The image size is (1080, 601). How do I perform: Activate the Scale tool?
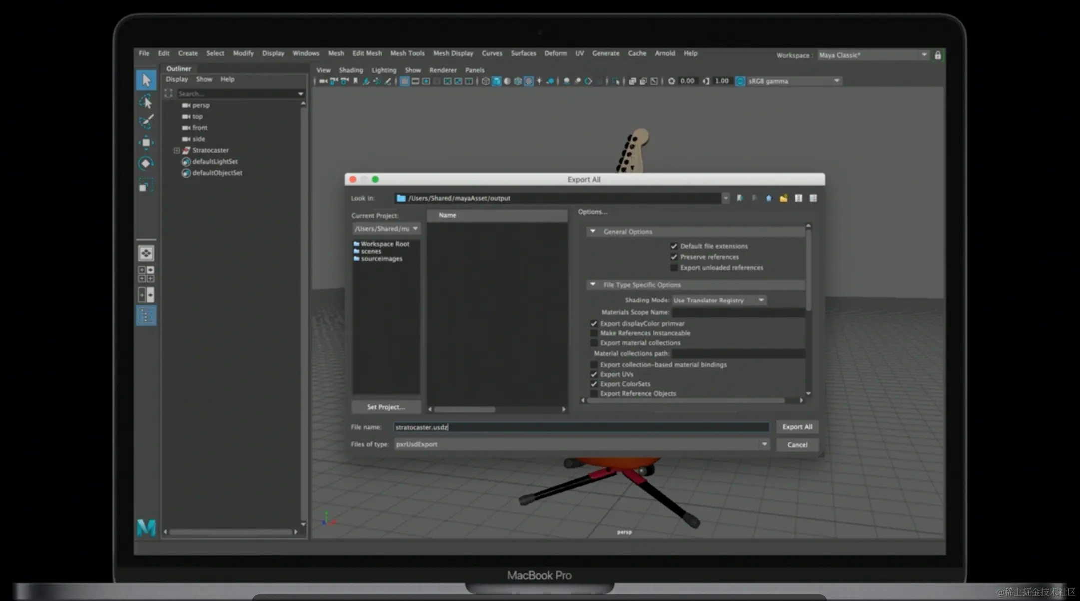[146, 185]
